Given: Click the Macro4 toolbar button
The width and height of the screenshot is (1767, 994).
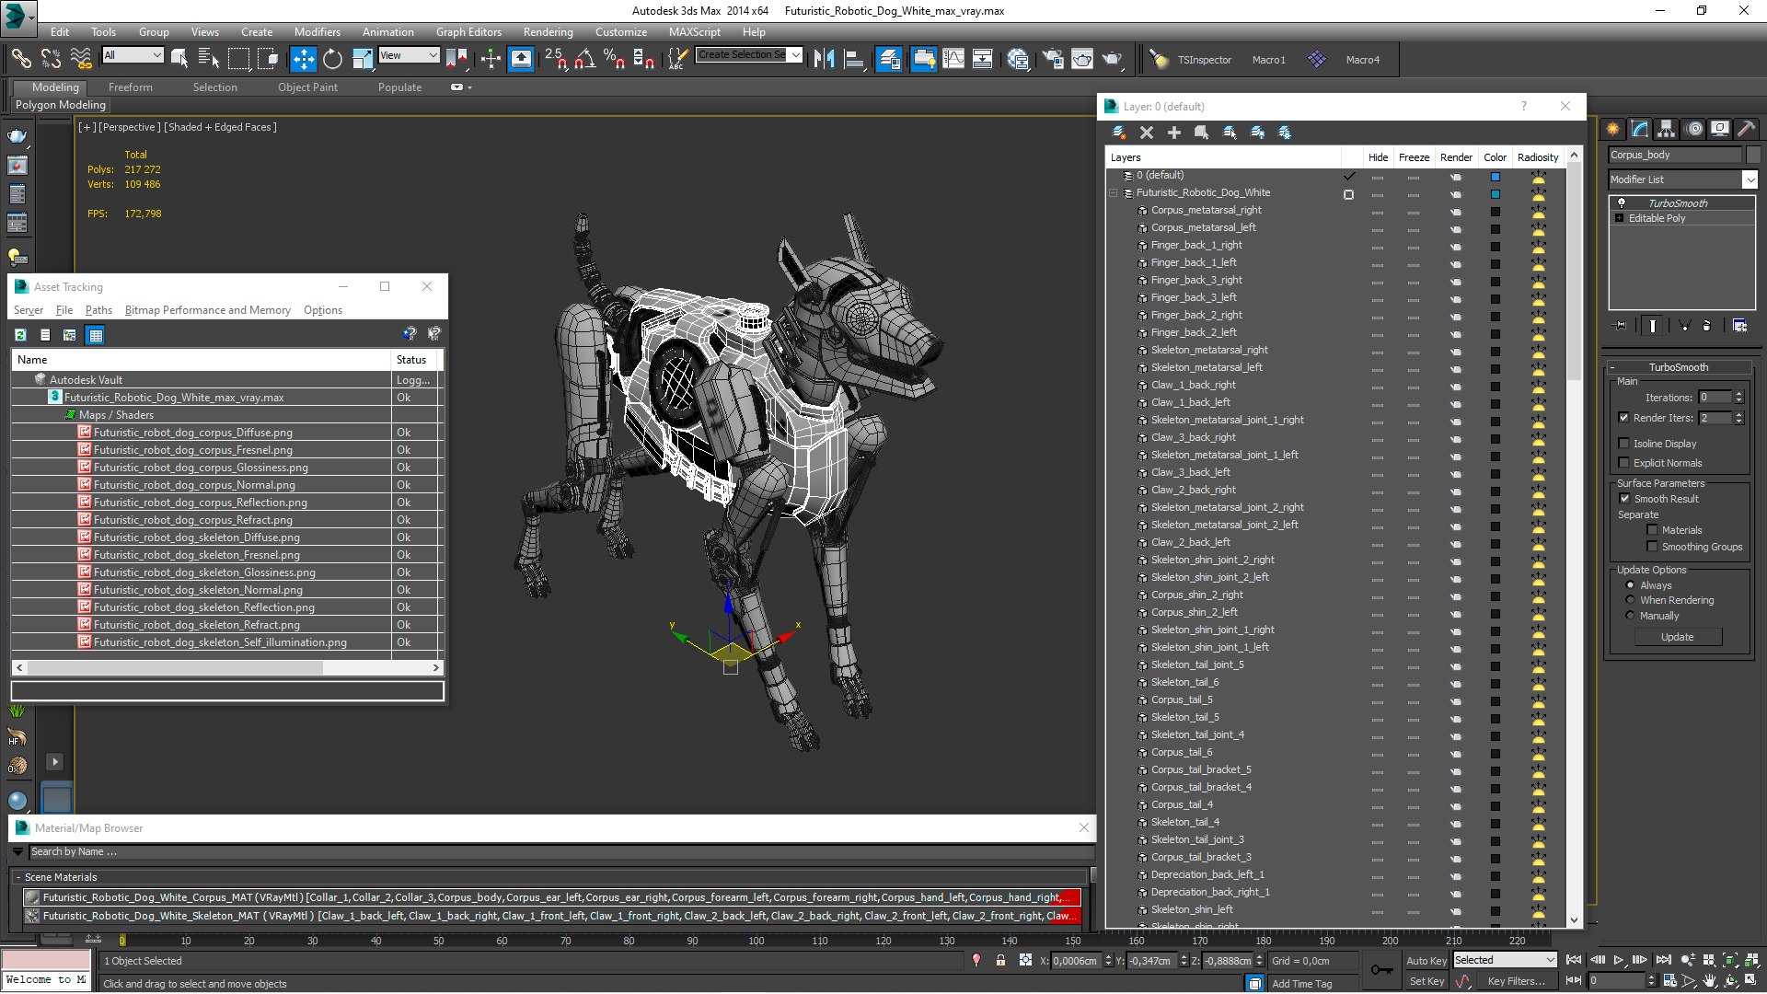Looking at the screenshot, I should click(x=1362, y=60).
